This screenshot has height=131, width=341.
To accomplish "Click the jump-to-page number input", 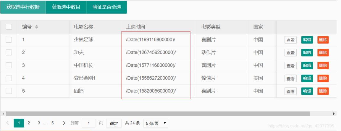I will pos(88,123).
